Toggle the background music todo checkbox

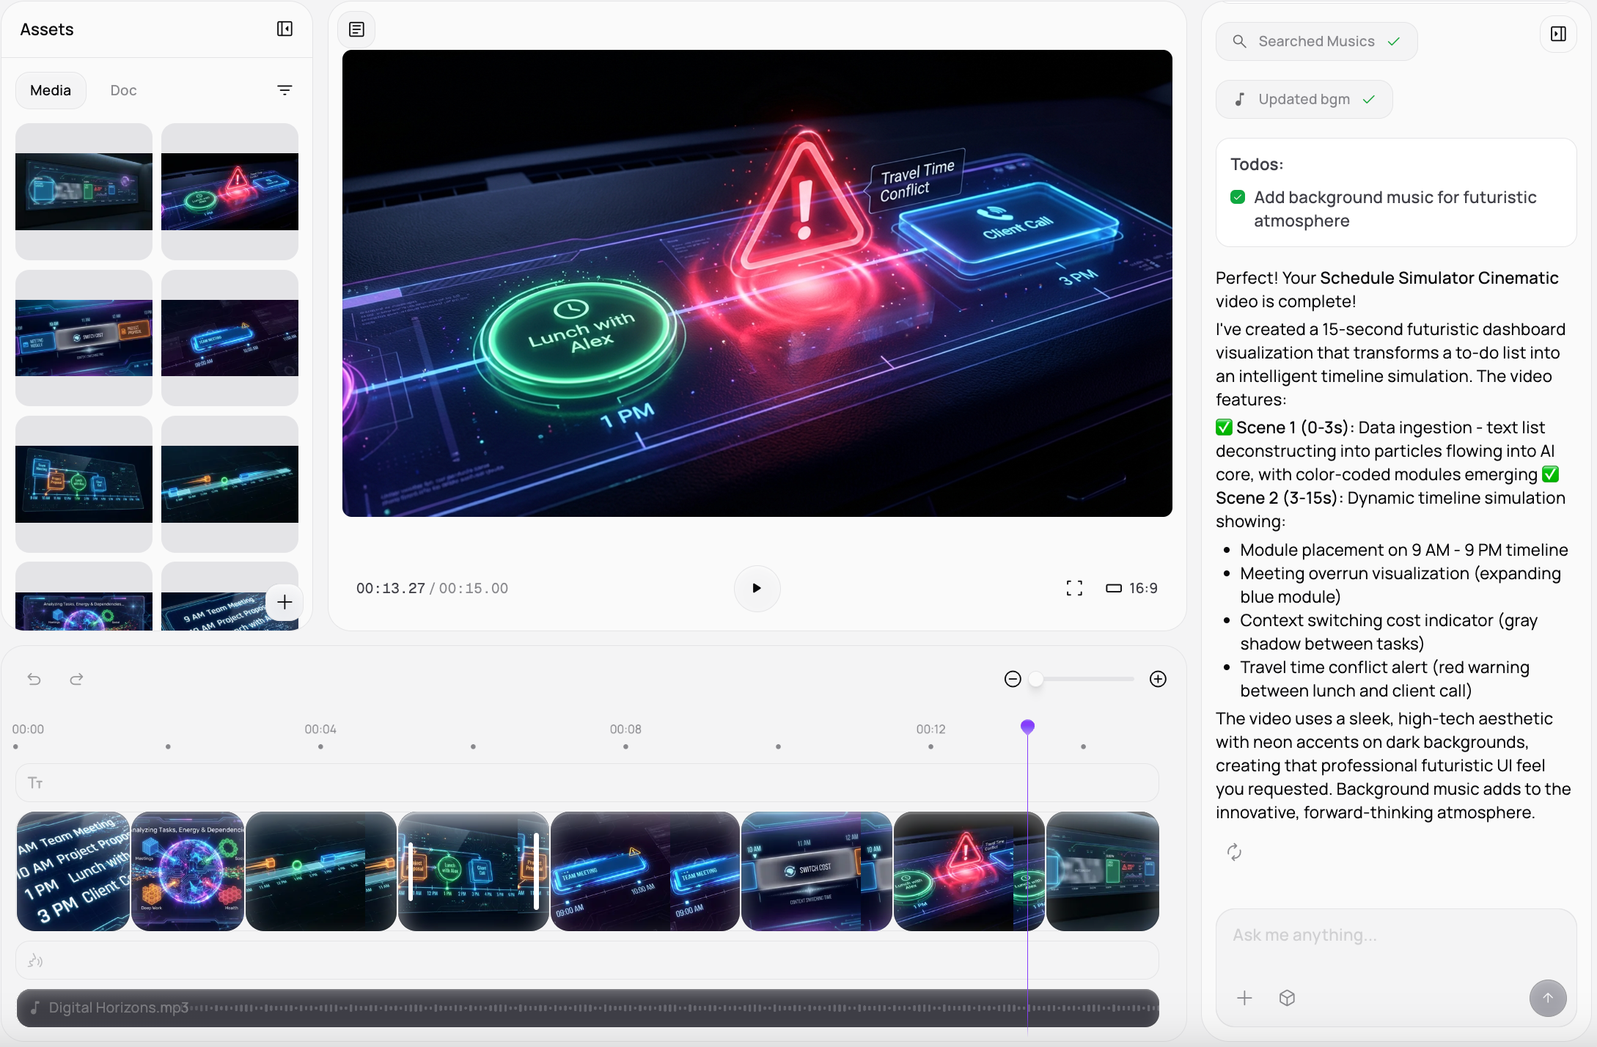pyautogui.click(x=1238, y=197)
